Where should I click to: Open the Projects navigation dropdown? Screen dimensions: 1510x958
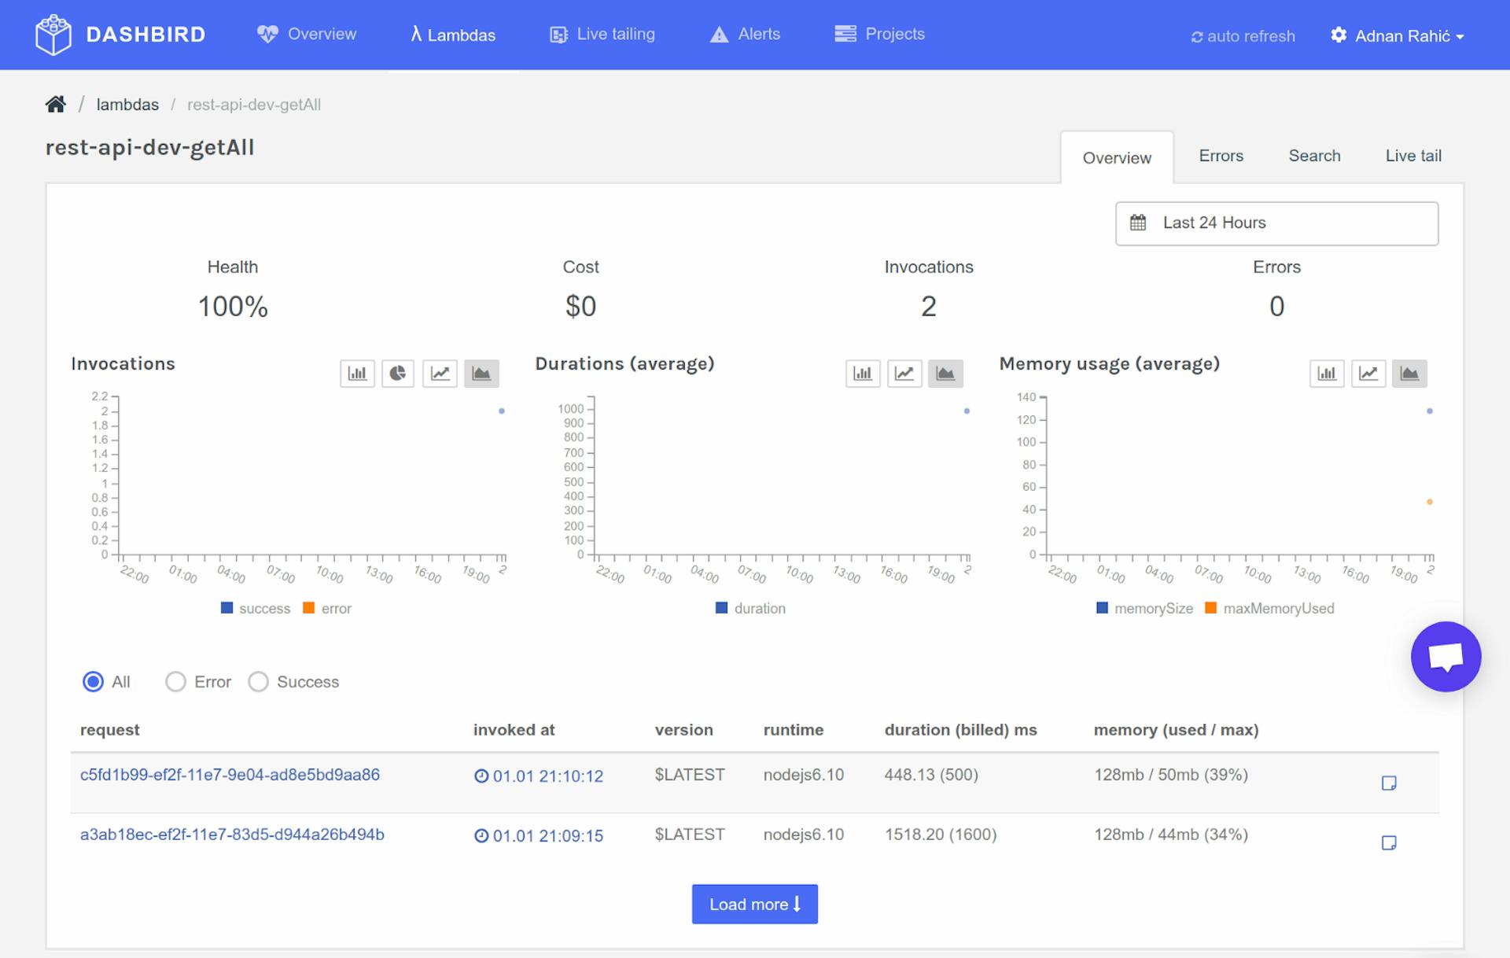pyautogui.click(x=879, y=34)
